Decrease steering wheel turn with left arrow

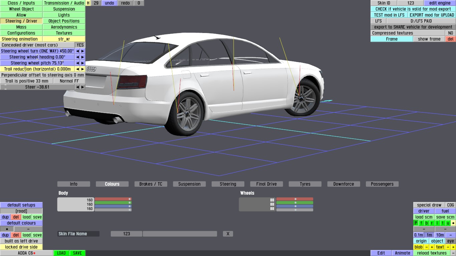pyautogui.click(x=77, y=51)
